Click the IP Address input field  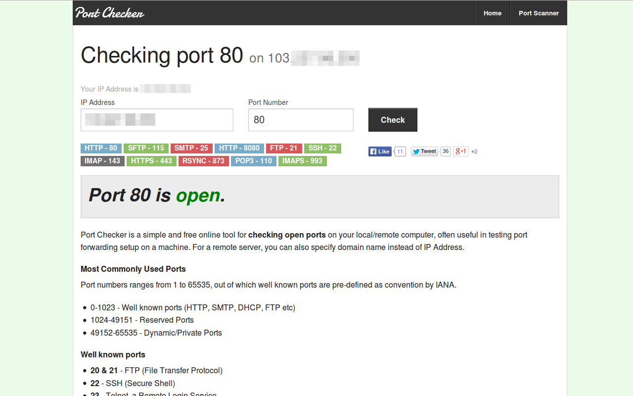157,120
